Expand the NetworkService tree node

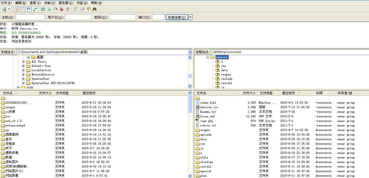tap(23, 74)
